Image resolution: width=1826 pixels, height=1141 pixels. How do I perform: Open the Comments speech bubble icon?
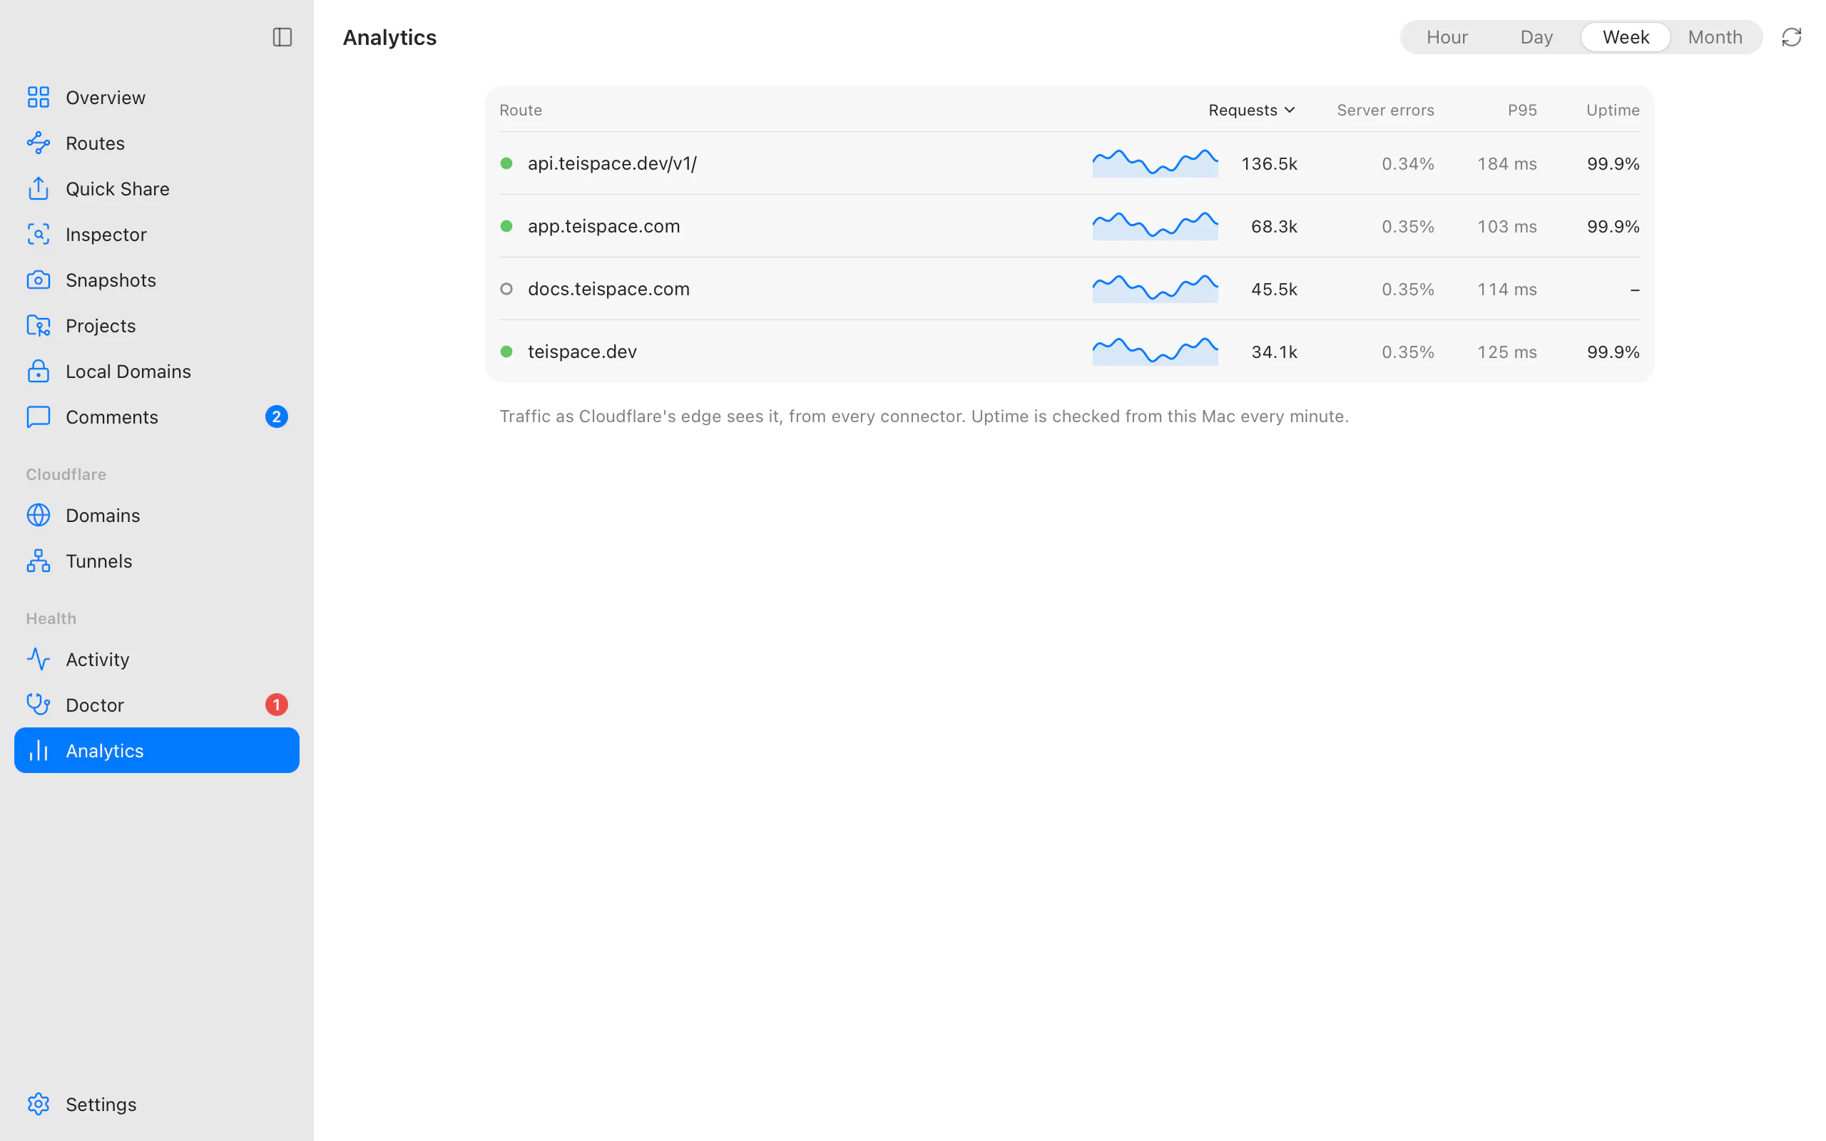click(38, 416)
